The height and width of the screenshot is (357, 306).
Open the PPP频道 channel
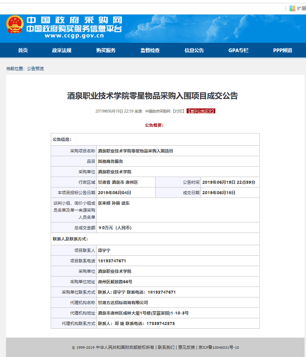pyautogui.click(x=282, y=50)
